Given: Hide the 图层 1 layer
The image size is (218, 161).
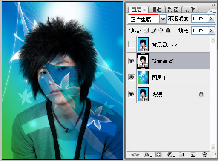Looking at the screenshot, I should tap(131, 78).
